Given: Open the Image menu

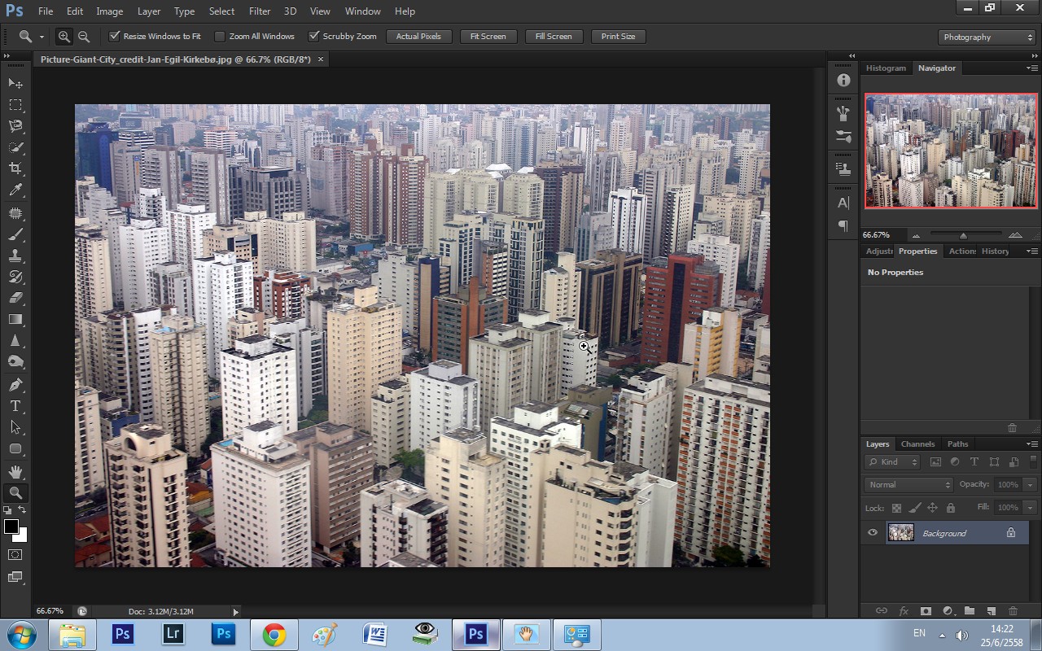Looking at the screenshot, I should click(x=110, y=11).
